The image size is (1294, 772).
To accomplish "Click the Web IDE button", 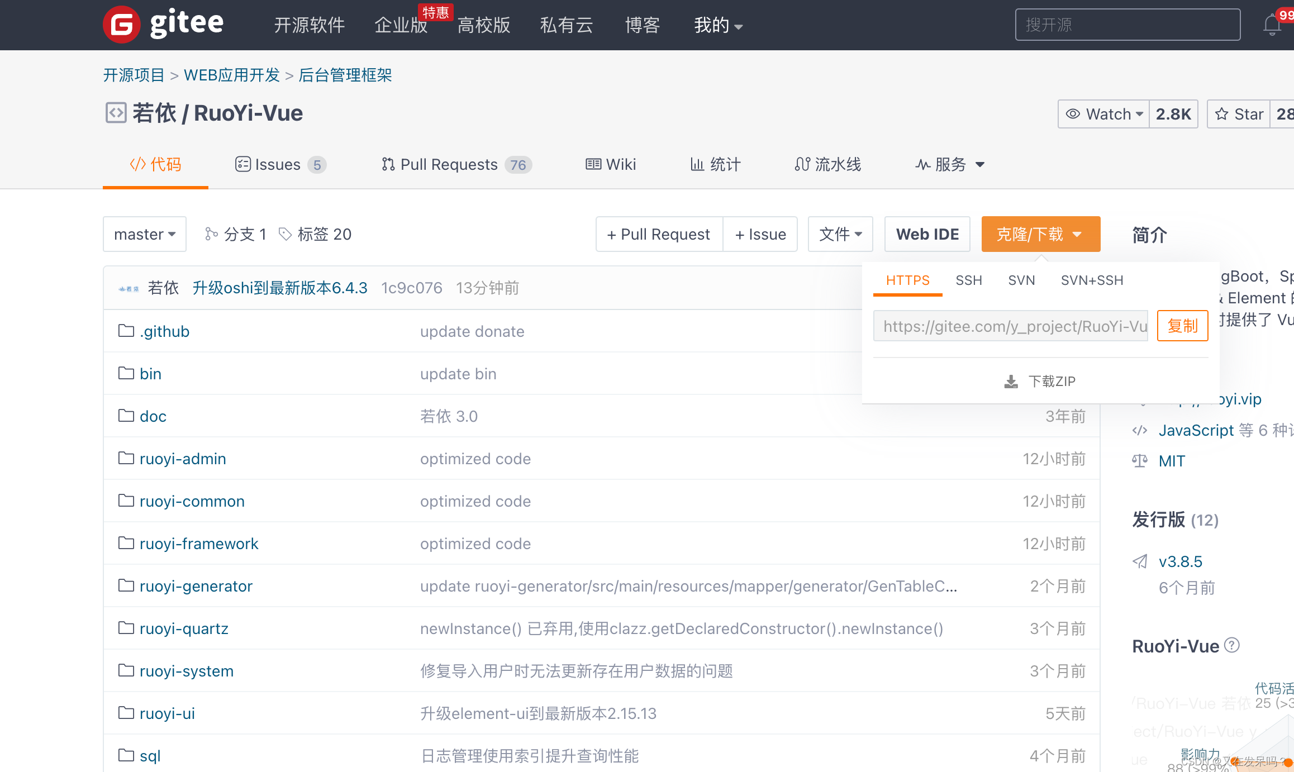I will pyautogui.click(x=927, y=234).
